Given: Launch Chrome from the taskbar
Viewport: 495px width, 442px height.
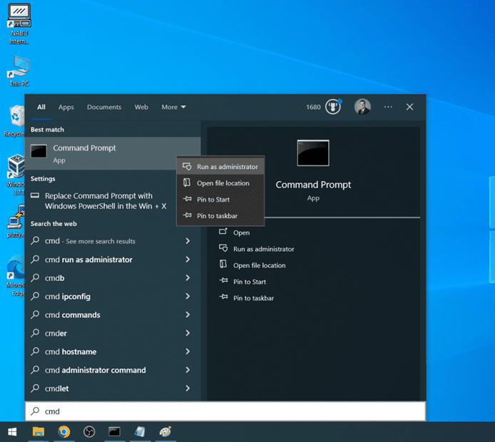Looking at the screenshot, I should pyautogui.click(x=64, y=431).
